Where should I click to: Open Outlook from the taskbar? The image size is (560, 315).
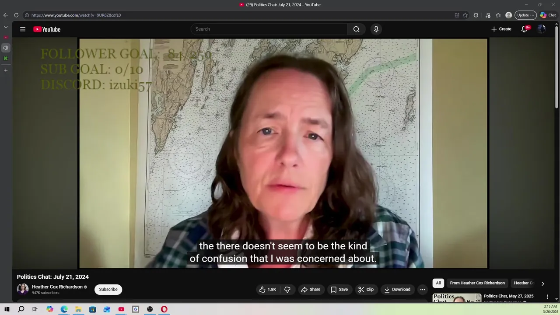pyautogui.click(x=107, y=309)
